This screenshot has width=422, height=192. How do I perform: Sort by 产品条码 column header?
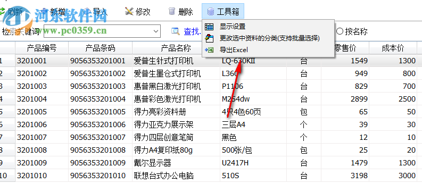point(101,48)
